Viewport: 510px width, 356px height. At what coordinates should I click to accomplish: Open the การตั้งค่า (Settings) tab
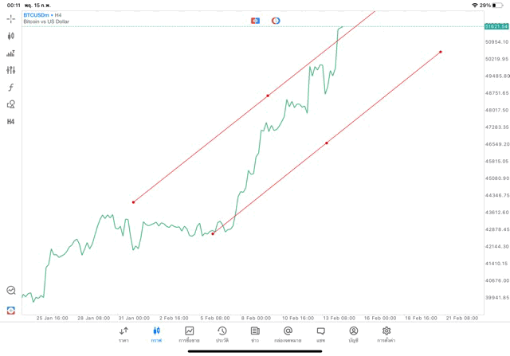click(386, 334)
